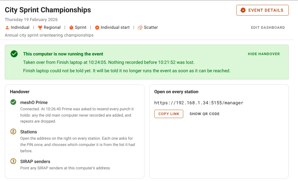
Task: Click the Sprint stopwatch icon
Action: tap(71, 28)
